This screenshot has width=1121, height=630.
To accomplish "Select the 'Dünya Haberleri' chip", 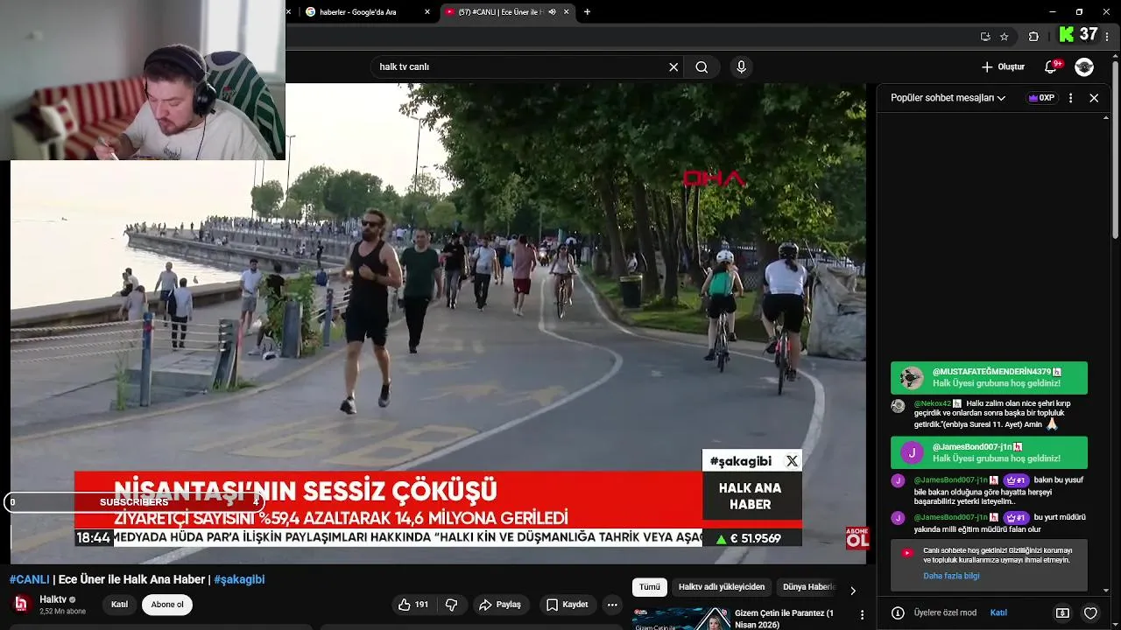I will (807, 587).
